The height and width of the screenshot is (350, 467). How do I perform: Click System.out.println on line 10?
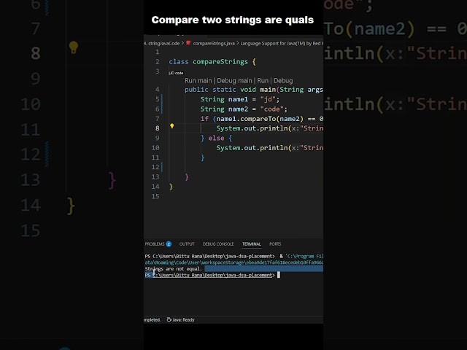coord(252,148)
